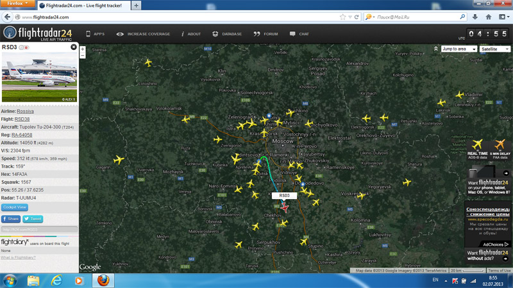This screenshot has height=288, width=513.
Task: Open the Flightradar24 without ads promo
Action: [x=488, y=255]
